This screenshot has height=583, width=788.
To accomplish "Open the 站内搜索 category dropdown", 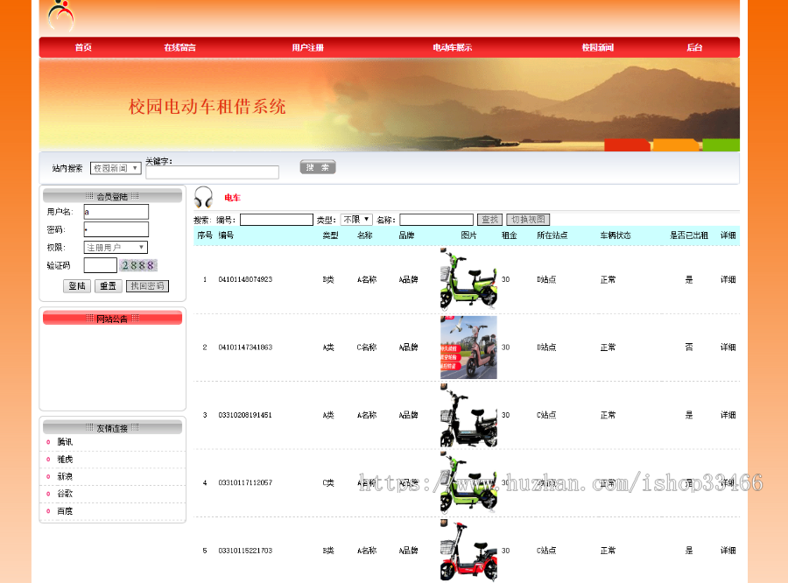I will [114, 168].
